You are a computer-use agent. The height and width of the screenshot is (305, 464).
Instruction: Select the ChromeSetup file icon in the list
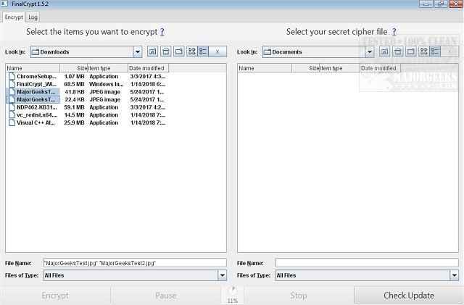point(12,76)
